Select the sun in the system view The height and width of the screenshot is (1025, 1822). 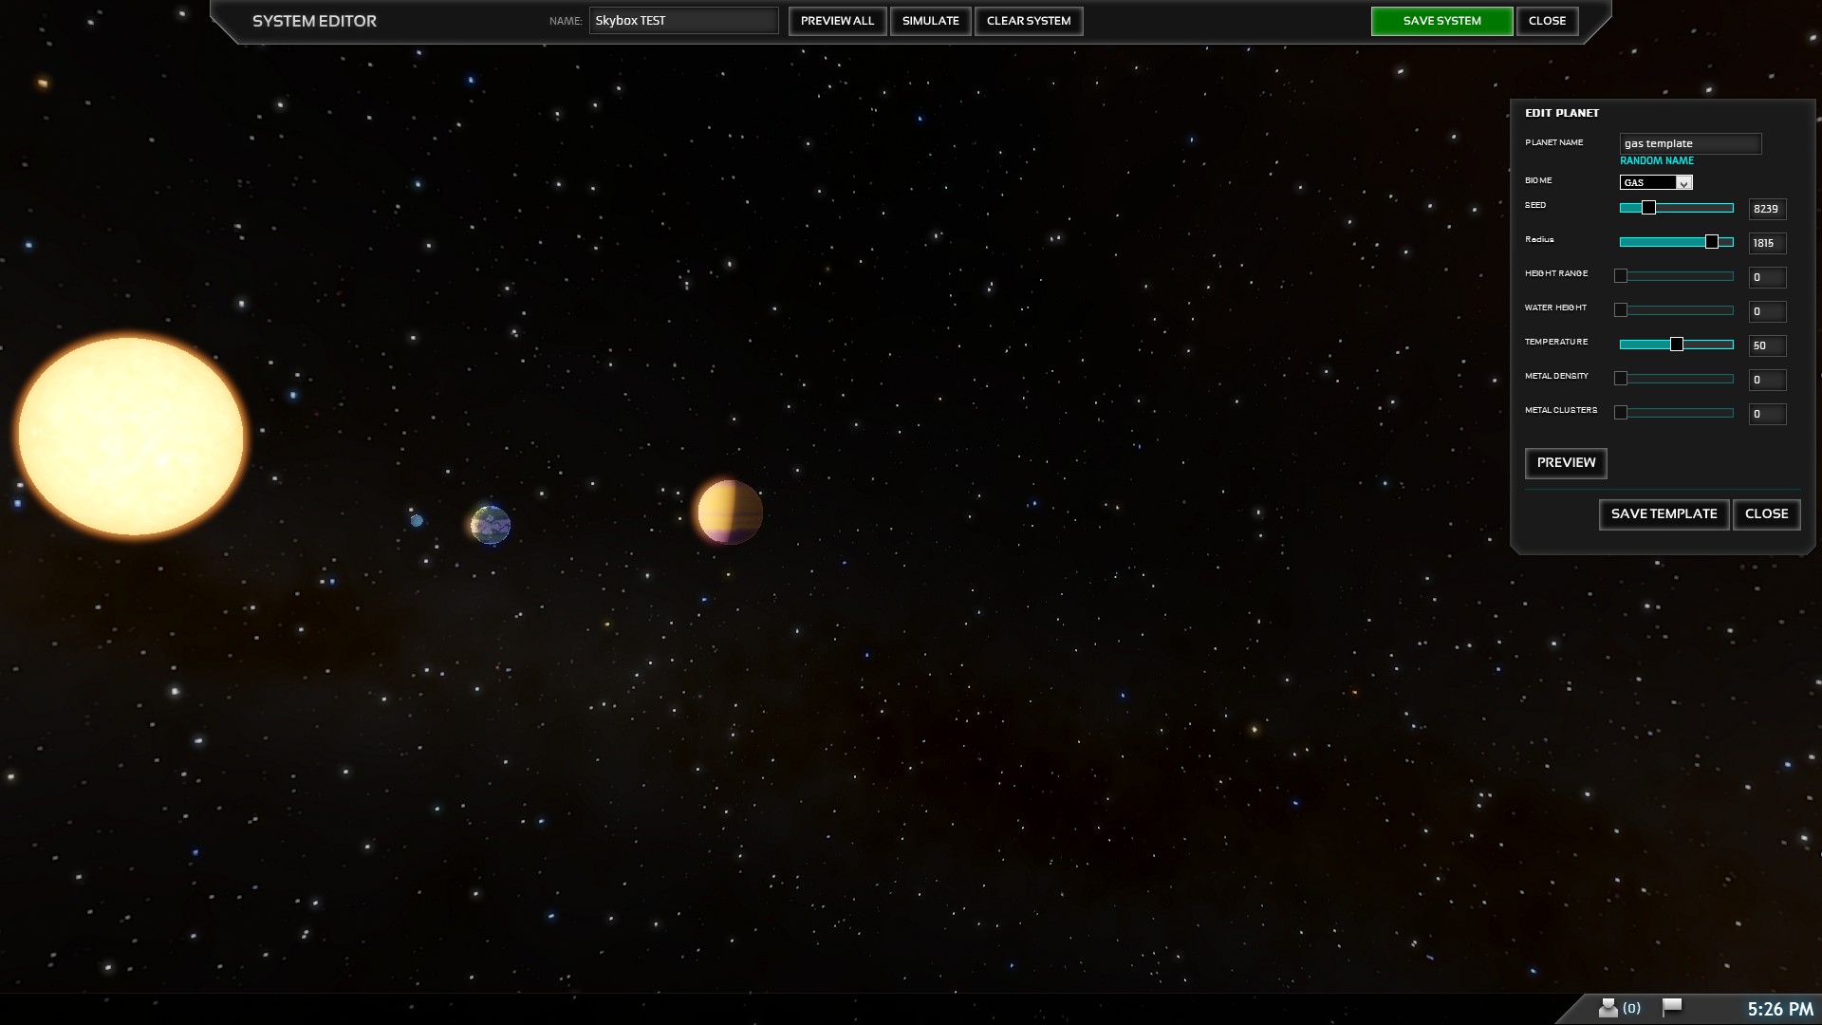coord(131,437)
